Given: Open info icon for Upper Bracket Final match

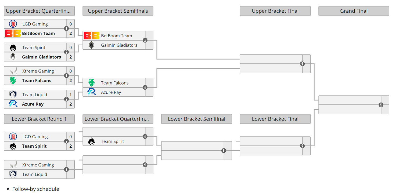Looking at the screenshot, I should (x=302, y=64).
